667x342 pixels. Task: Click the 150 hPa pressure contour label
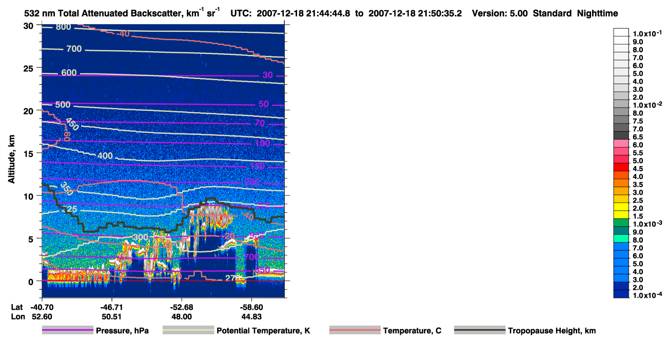click(x=257, y=166)
